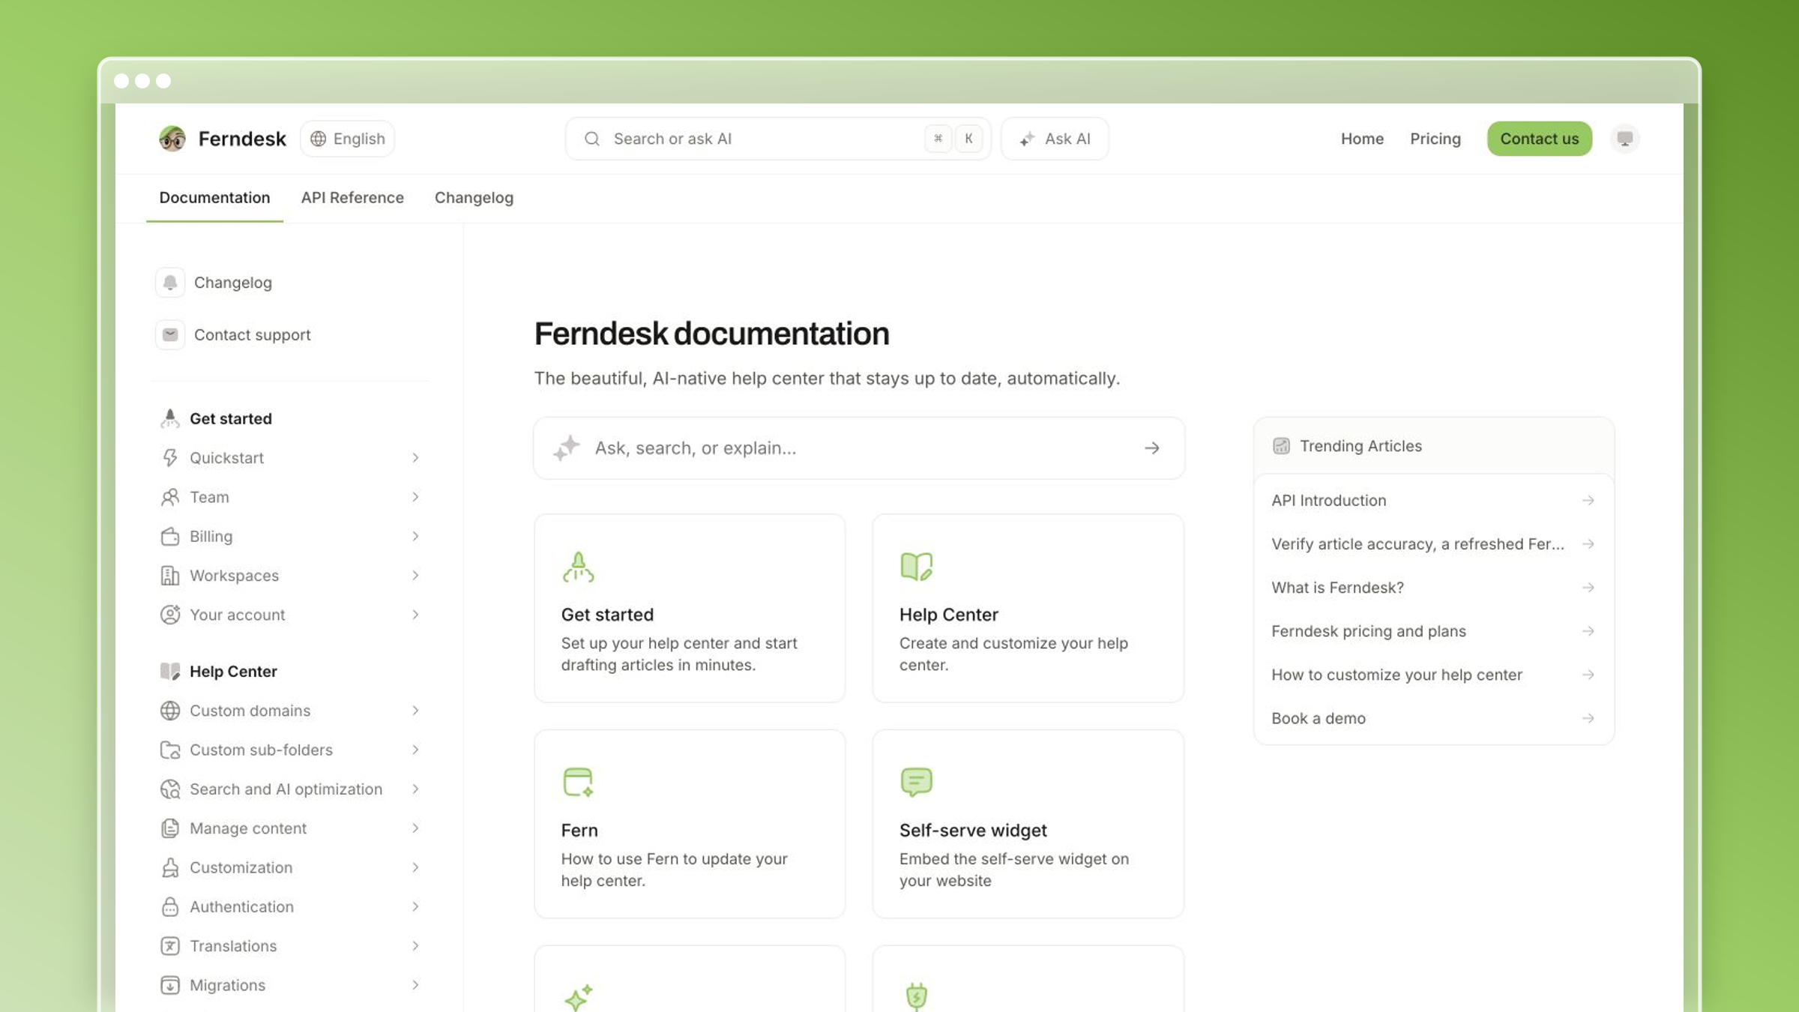Expand the Authentication chevron
This screenshot has height=1012, width=1799.
(x=415, y=906)
